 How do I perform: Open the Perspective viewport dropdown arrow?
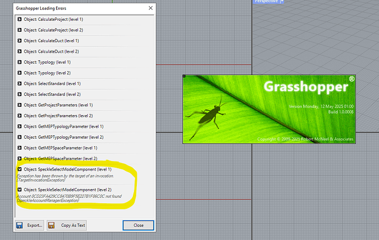point(282,2)
